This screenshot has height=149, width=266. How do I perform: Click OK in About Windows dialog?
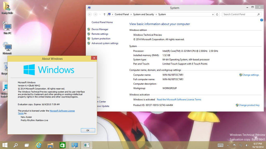pyautogui.click(x=88, y=130)
